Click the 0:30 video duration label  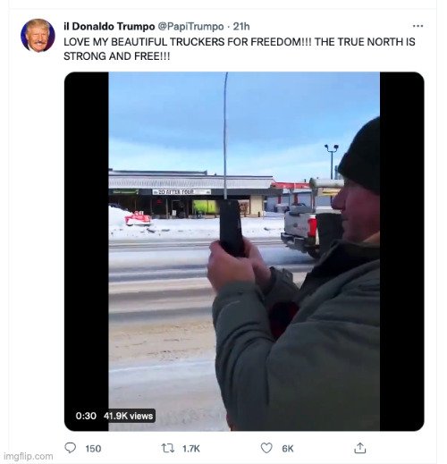(86, 416)
